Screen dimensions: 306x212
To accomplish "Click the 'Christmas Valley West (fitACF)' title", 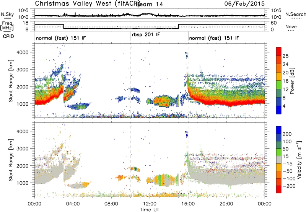I will [88, 4].
